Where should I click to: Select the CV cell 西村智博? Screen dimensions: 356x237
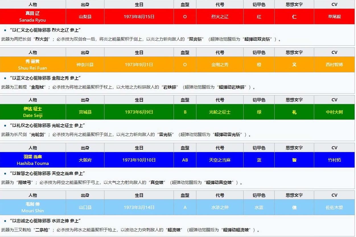(x=334, y=64)
